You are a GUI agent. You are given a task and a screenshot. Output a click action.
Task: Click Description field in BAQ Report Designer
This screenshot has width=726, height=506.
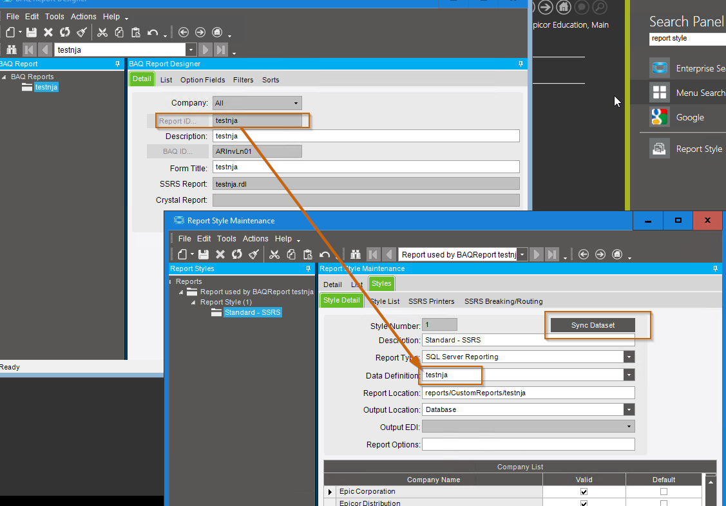click(x=366, y=136)
